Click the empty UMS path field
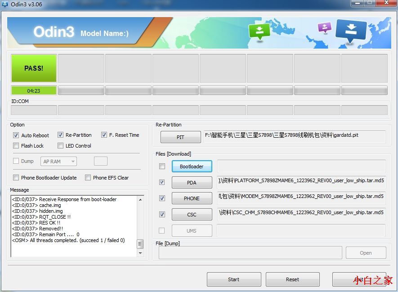398x292 pixels. 301,230
